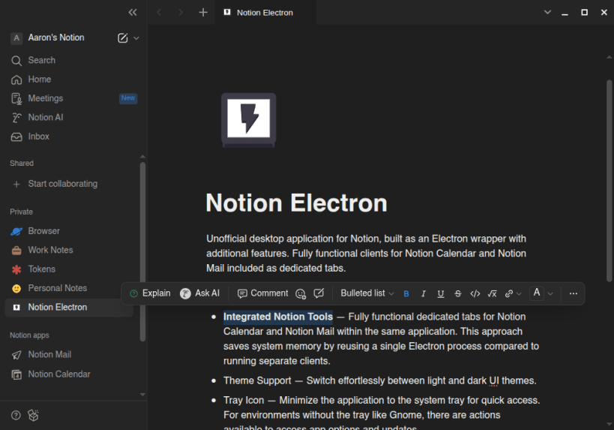Click the sidebar vertical scrollbar
Screen dimensions: 614x430
pos(142,251)
